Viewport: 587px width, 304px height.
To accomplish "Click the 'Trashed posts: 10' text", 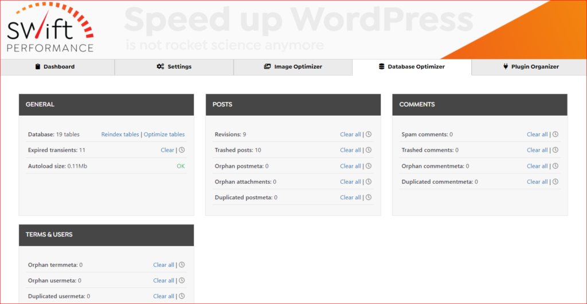I will 238,150.
